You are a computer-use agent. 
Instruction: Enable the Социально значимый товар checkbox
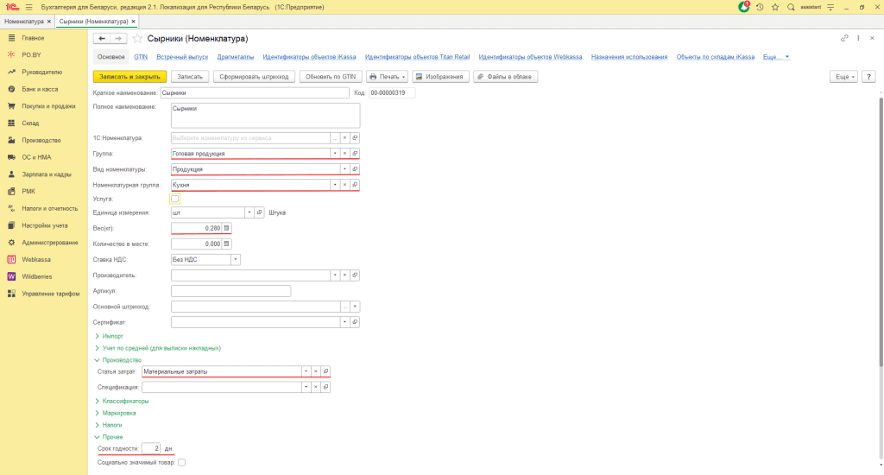181,463
